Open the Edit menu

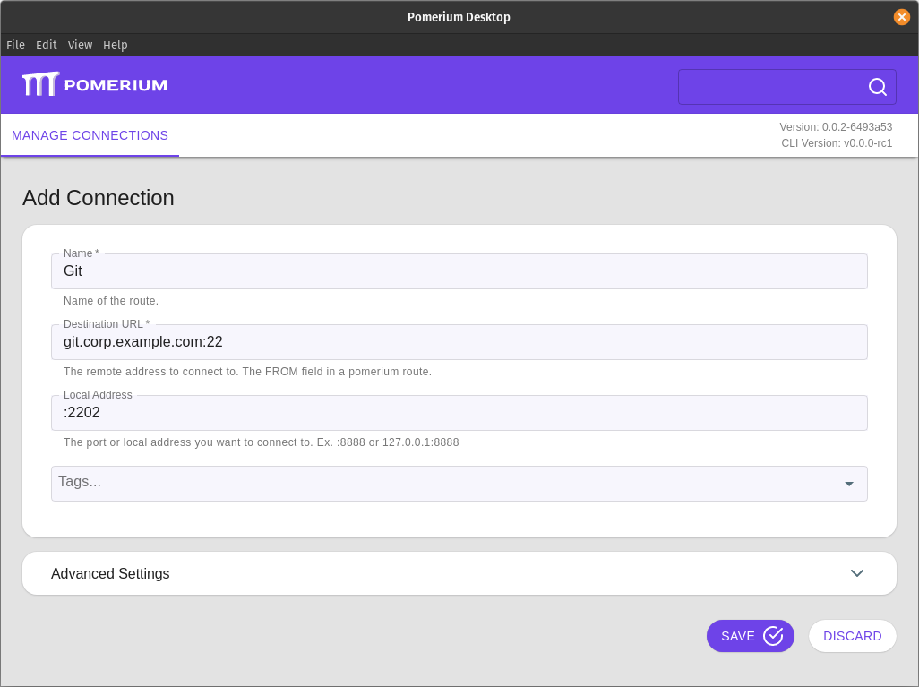coord(46,45)
